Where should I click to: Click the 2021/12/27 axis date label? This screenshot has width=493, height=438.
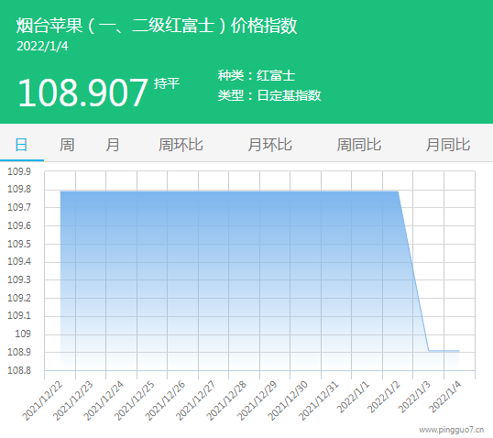pos(196,401)
